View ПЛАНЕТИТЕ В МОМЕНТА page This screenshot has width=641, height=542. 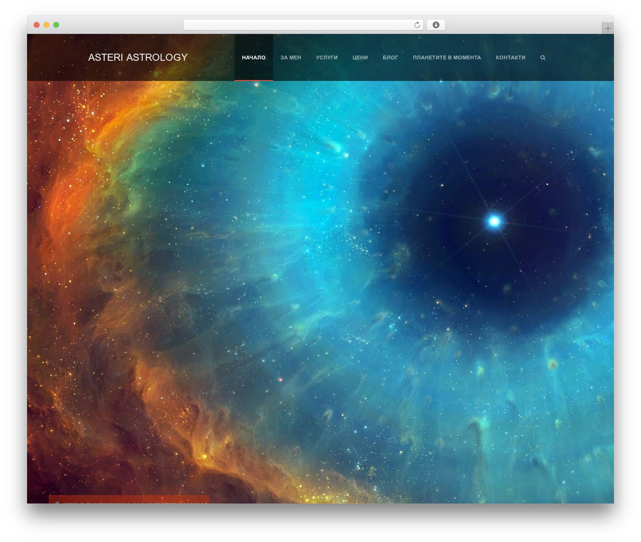pos(447,57)
